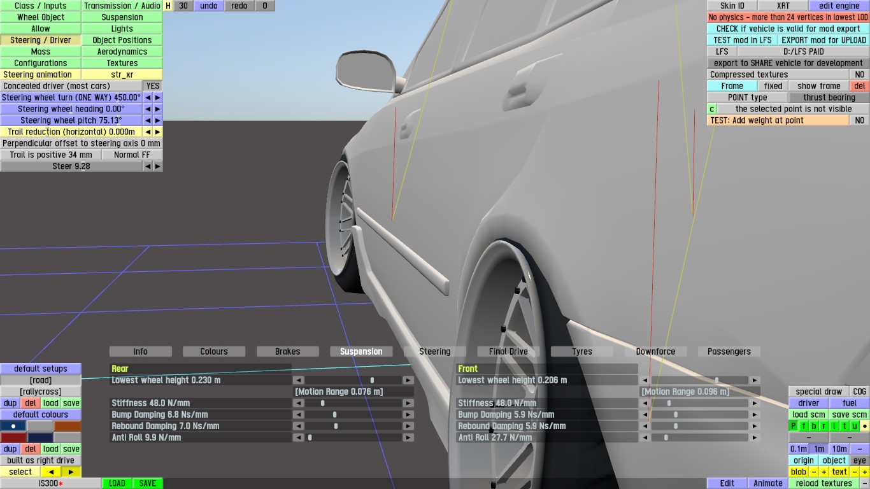
Task: Increase Front Rebound Damping right arrow
Action: [755, 426]
